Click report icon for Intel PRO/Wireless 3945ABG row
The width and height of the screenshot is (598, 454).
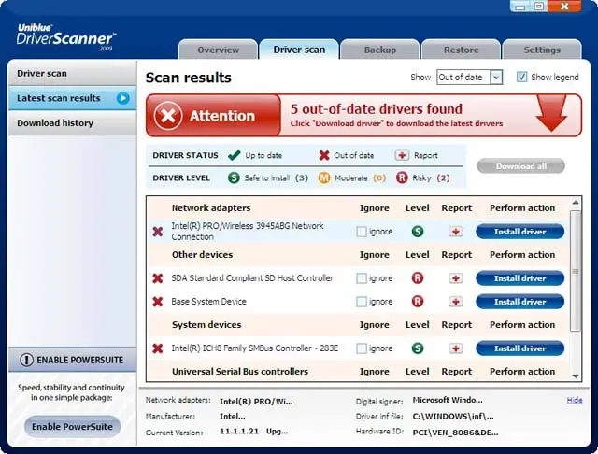pyautogui.click(x=456, y=232)
